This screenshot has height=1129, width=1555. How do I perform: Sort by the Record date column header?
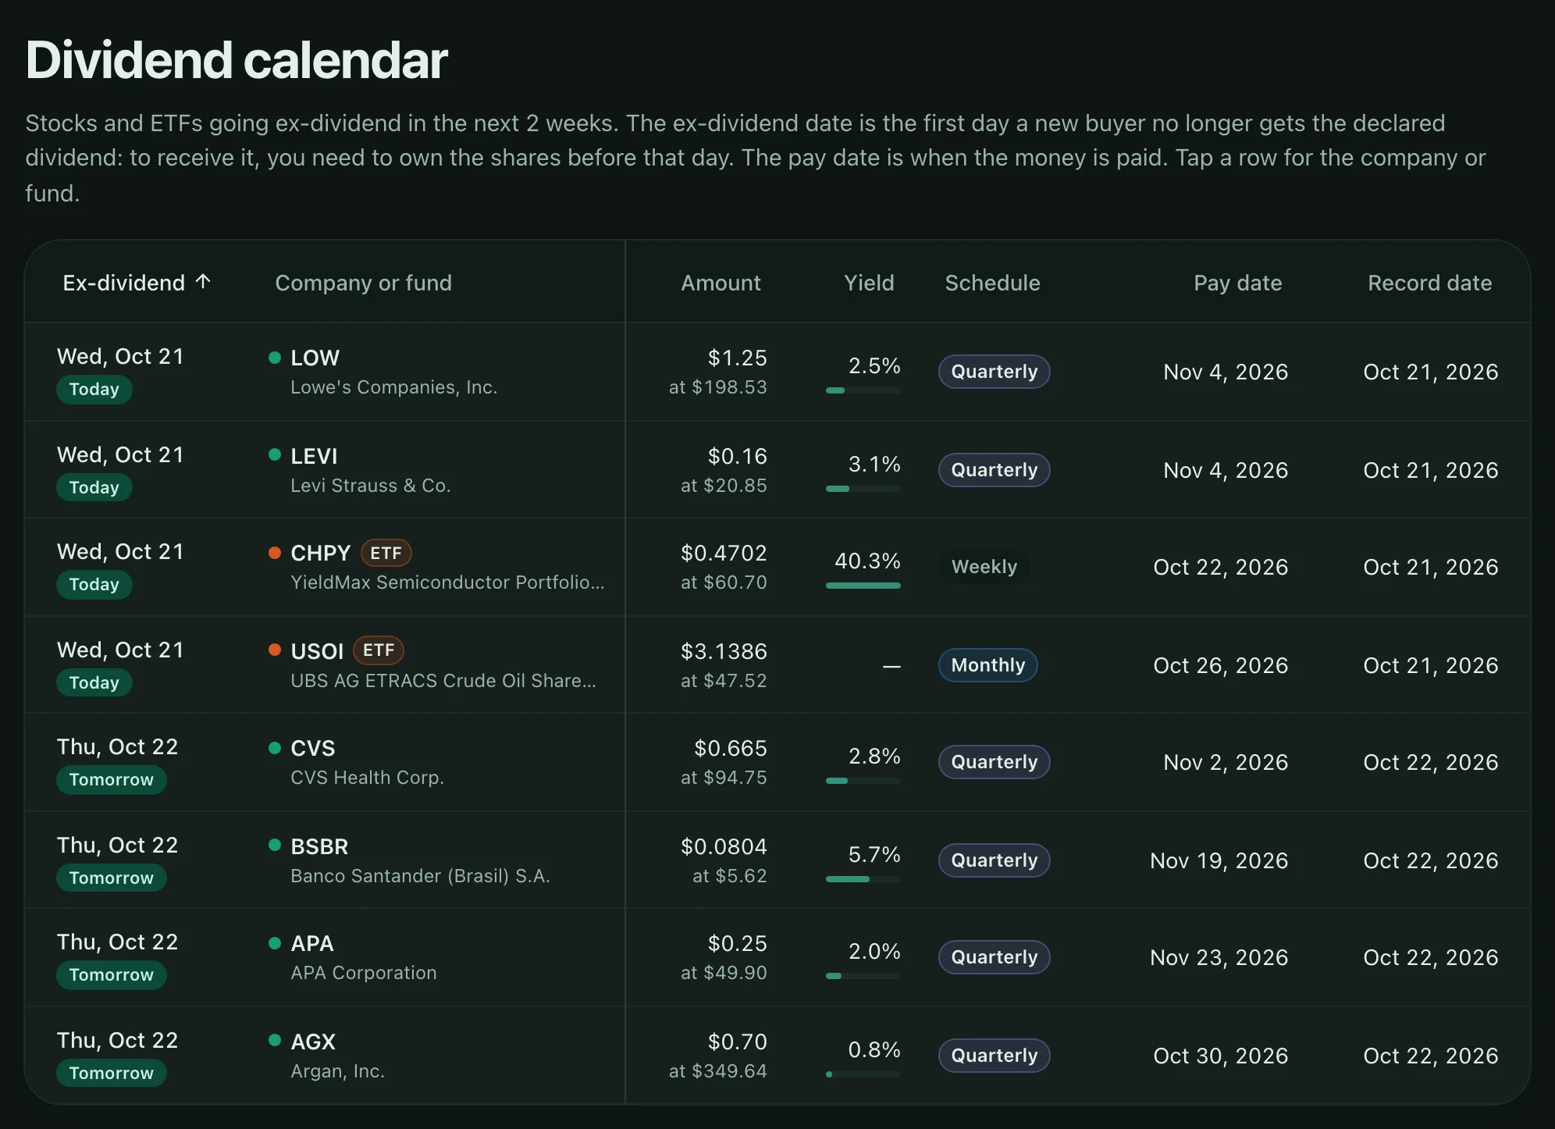click(1429, 283)
